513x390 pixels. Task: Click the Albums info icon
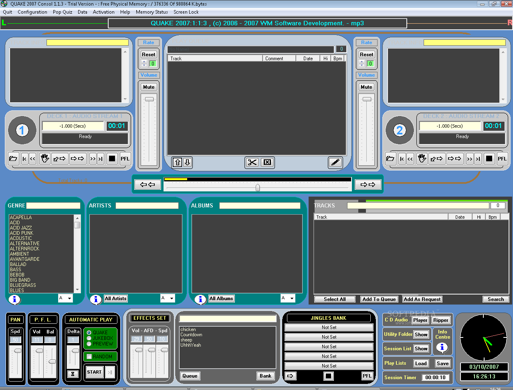coord(200,299)
